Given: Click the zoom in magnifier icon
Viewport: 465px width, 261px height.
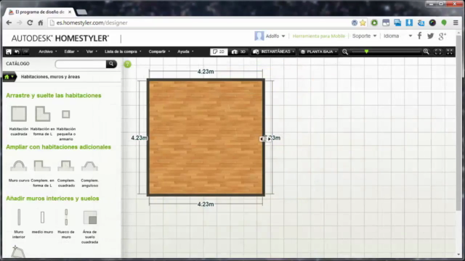Looking at the screenshot, I should click(426, 51).
